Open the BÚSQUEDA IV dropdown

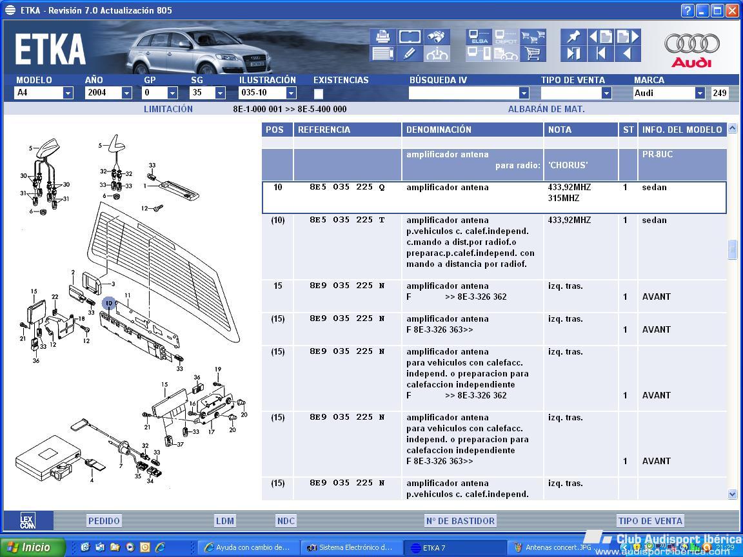coord(524,93)
